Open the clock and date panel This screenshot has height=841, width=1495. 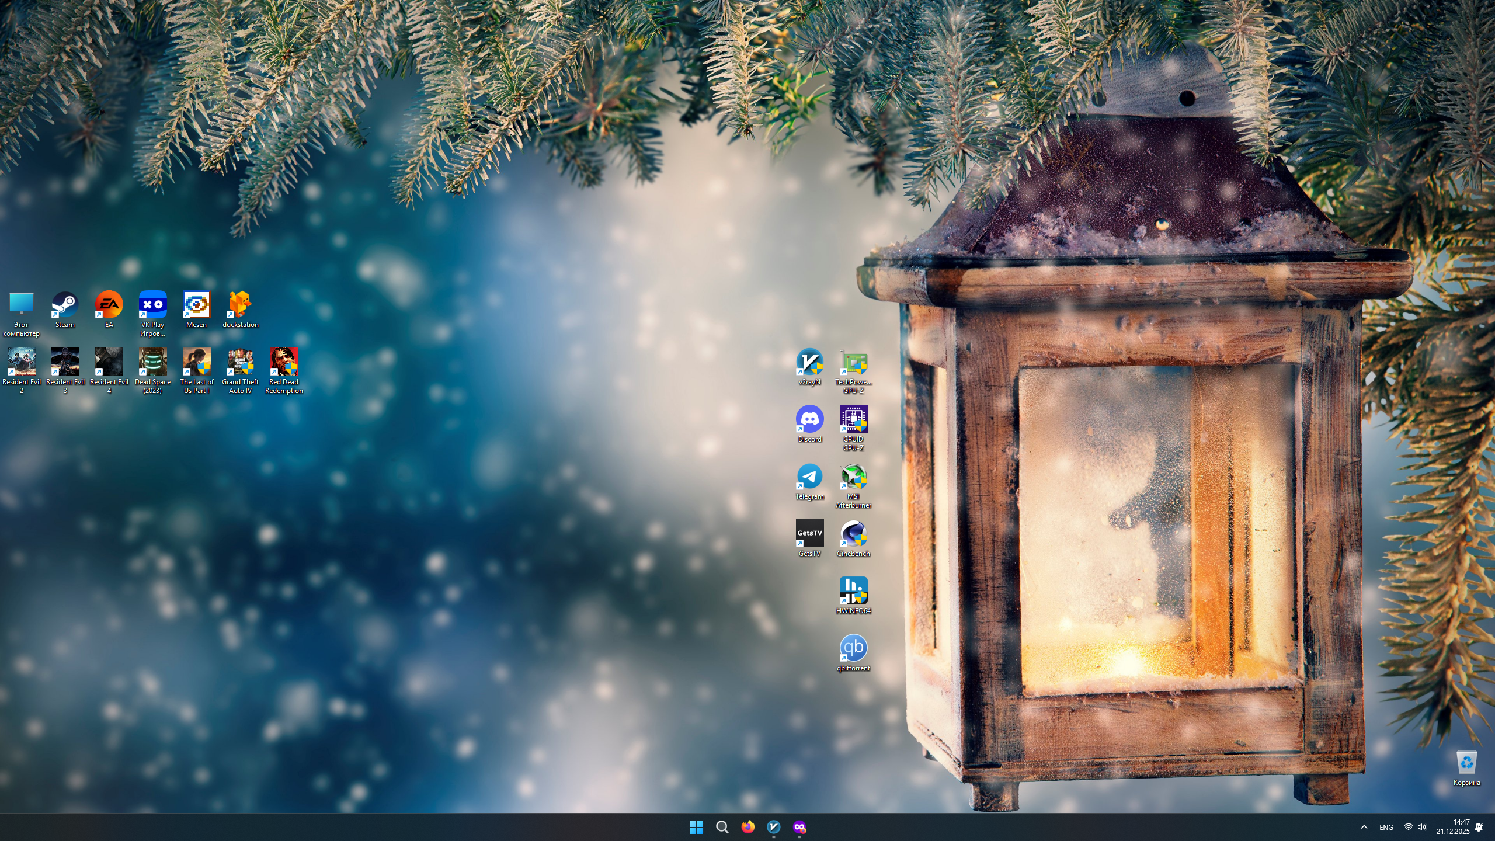1453,827
